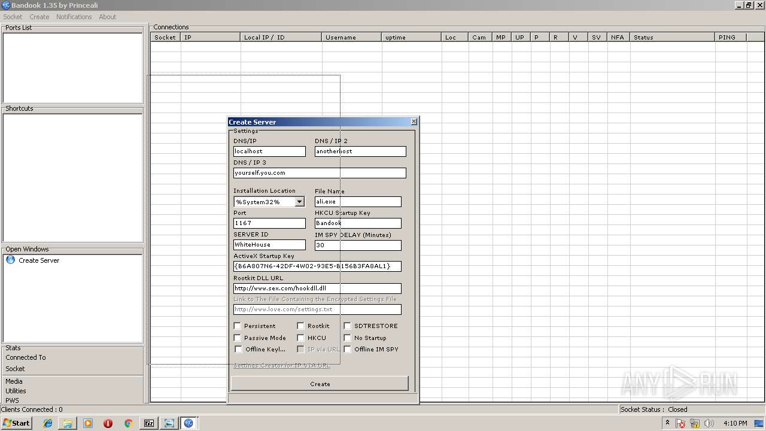
Task: Click the File Name field with ali.exe
Action: pyautogui.click(x=358, y=202)
